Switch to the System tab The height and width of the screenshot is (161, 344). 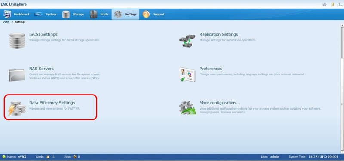click(x=46, y=15)
